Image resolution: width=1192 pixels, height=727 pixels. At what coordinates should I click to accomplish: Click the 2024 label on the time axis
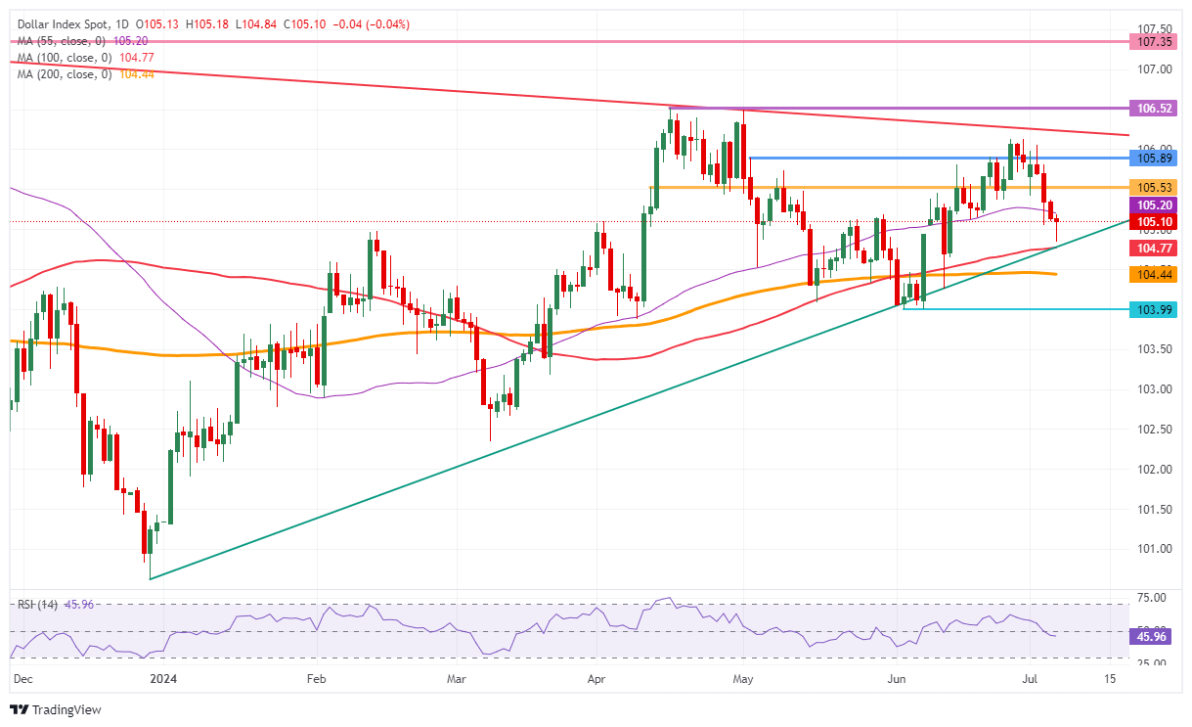tap(164, 677)
